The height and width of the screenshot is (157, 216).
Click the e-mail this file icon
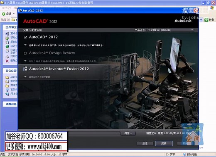[x=7, y=51]
